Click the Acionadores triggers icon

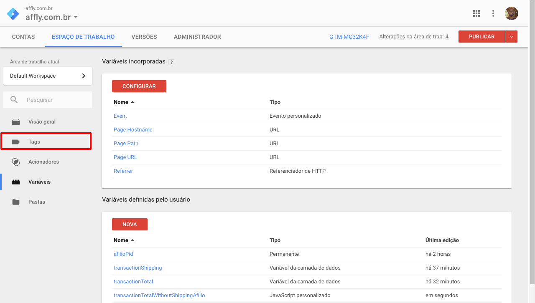coord(16,162)
